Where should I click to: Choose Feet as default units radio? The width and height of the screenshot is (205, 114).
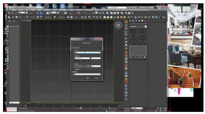coord(82,61)
